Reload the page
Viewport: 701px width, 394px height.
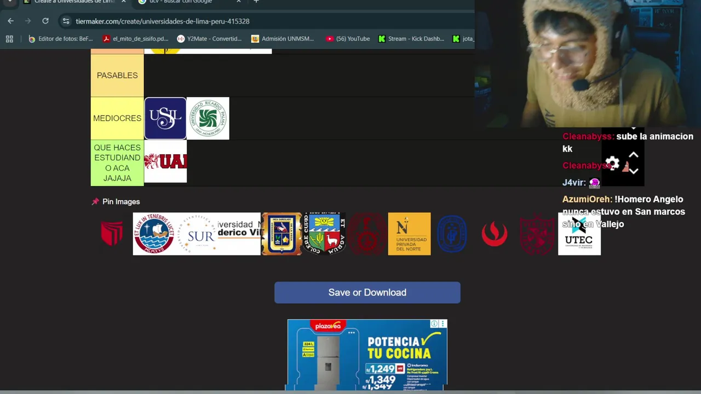click(x=45, y=21)
